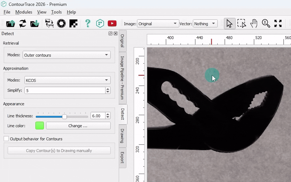Click the open file folder icon

pos(10,24)
